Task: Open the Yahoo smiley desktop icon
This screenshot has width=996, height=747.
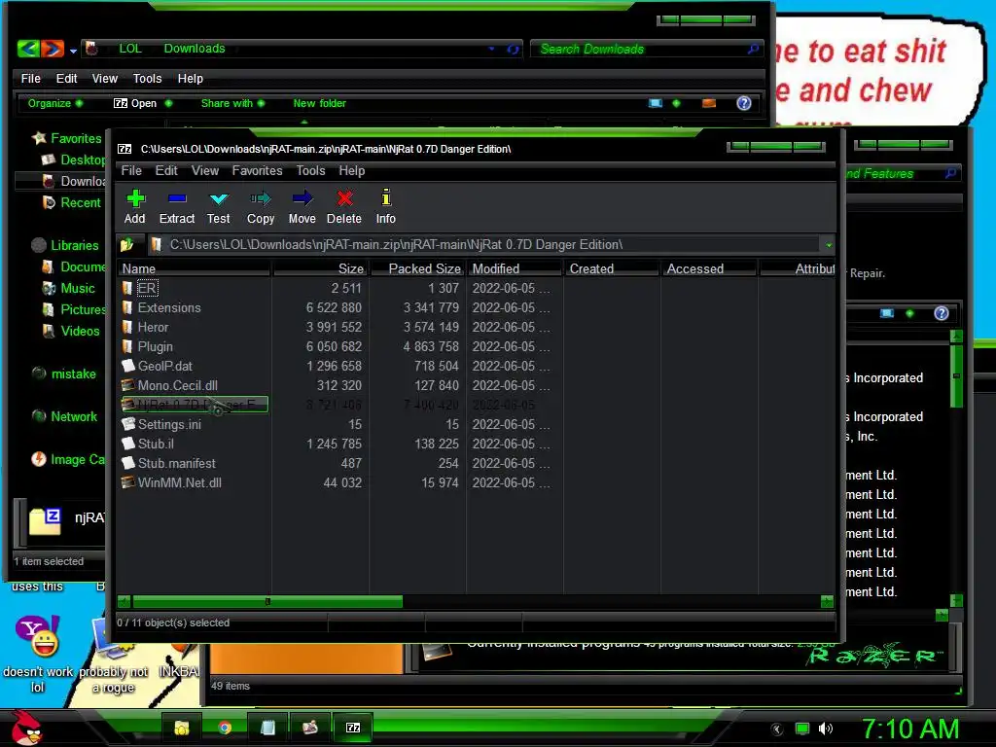Action: pyautogui.click(x=38, y=655)
